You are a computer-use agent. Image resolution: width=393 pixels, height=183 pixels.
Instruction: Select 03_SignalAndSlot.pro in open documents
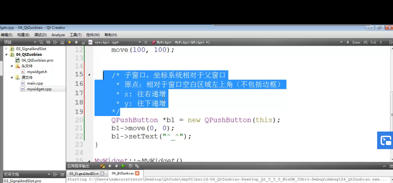click(x=23, y=181)
